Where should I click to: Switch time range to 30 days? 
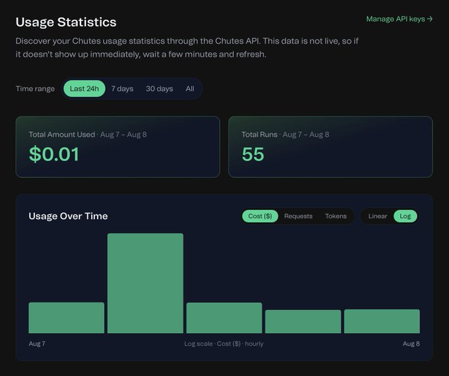point(160,88)
